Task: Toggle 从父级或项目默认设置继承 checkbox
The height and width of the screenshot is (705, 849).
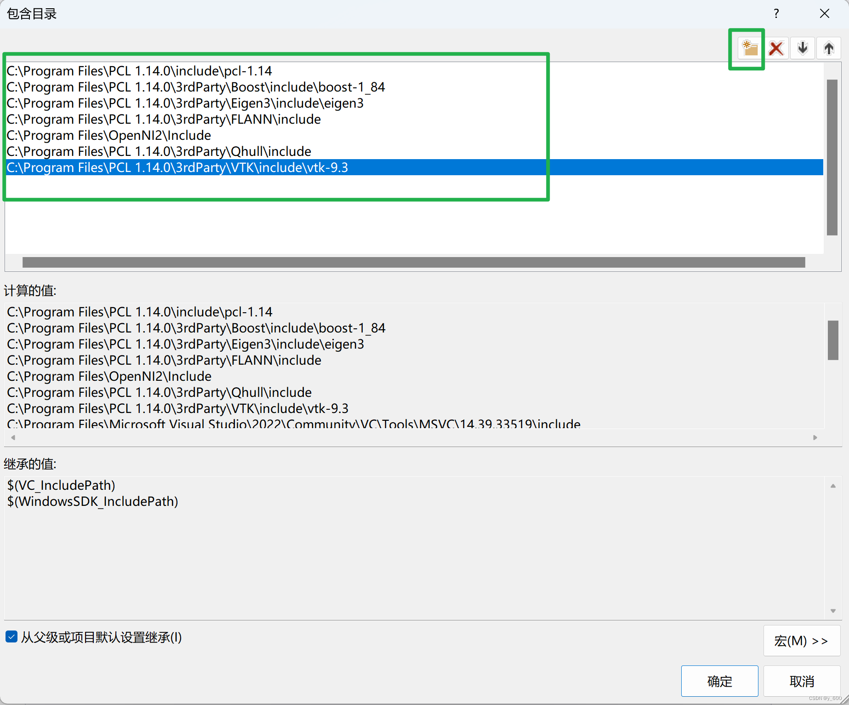Action: pyautogui.click(x=11, y=637)
